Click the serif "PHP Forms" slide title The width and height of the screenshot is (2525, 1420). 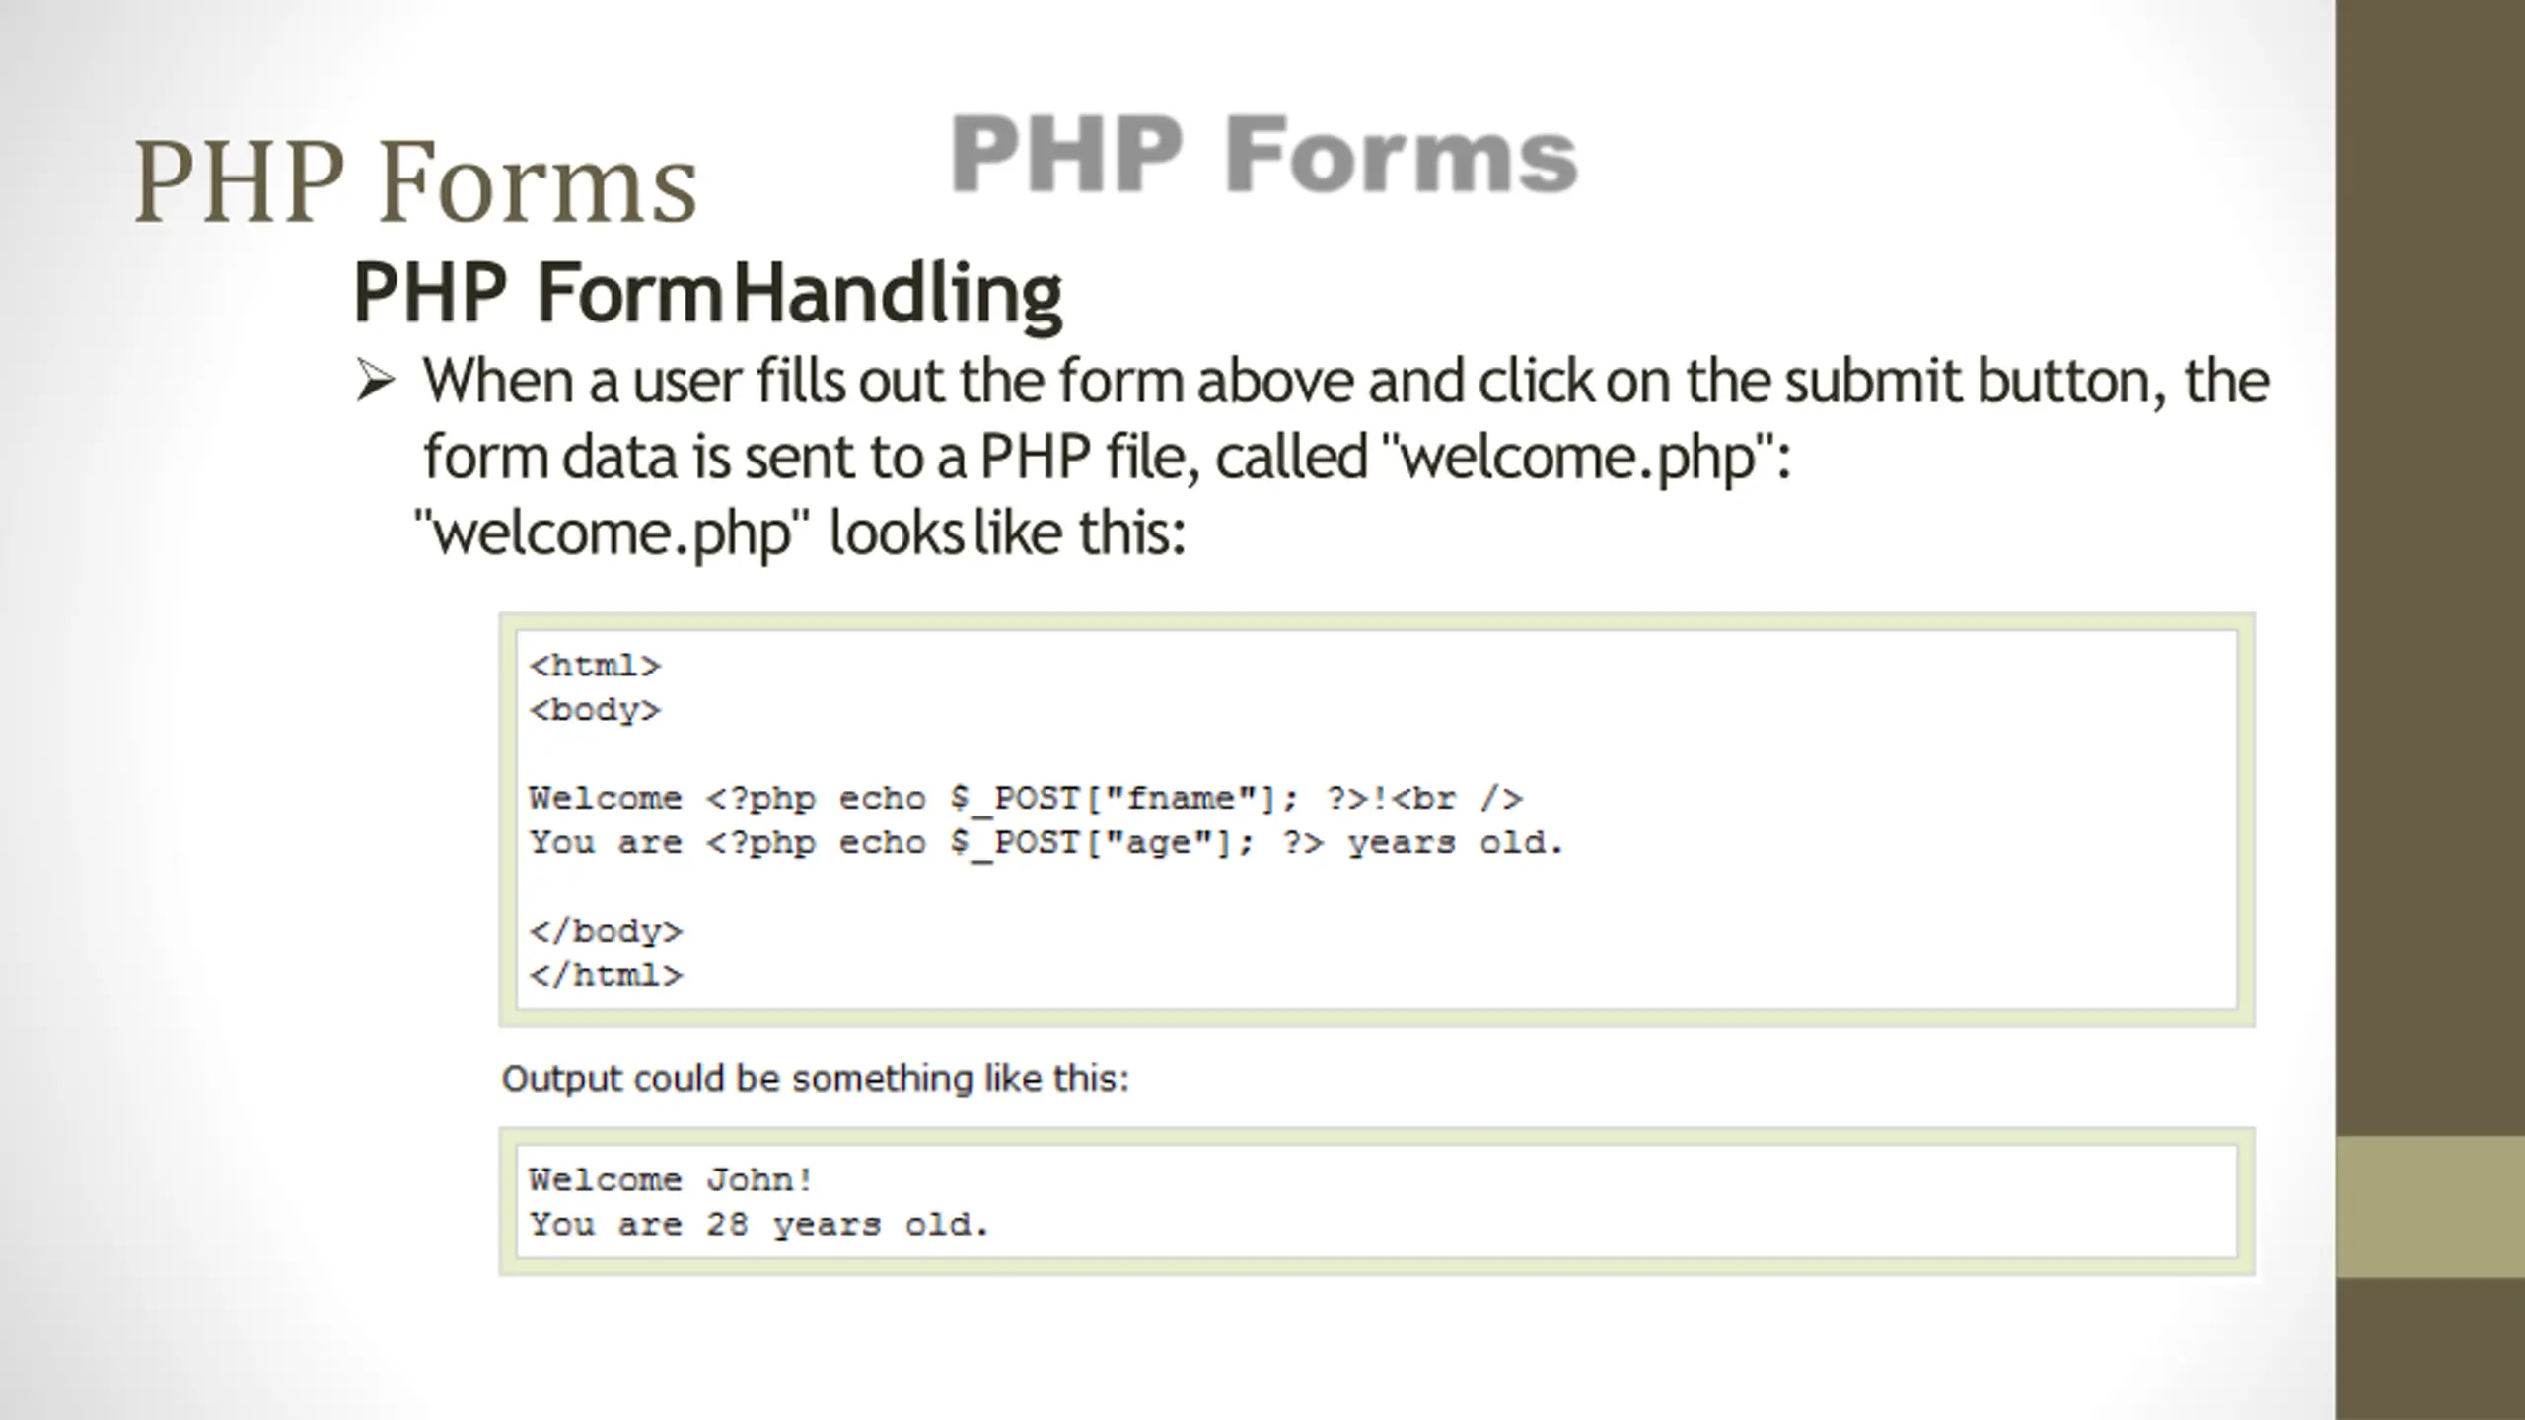click(x=415, y=183)
